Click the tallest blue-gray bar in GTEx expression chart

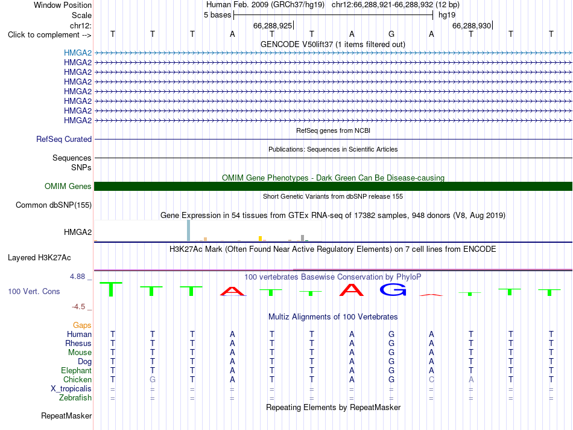[x=189, y=231]
